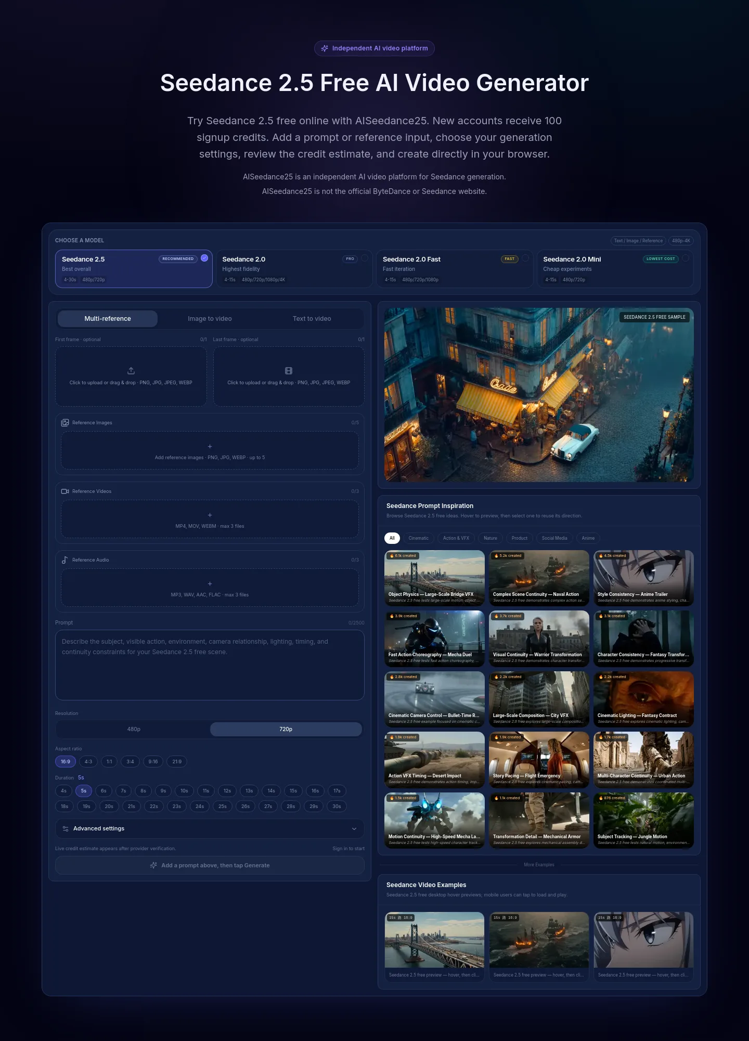
Task: Set aspect ratio to 16:9
Action: coord(66,762)
